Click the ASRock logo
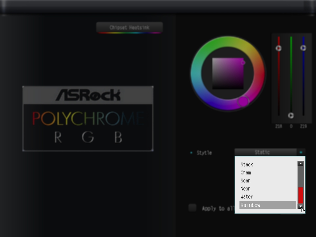 (88, 95)
